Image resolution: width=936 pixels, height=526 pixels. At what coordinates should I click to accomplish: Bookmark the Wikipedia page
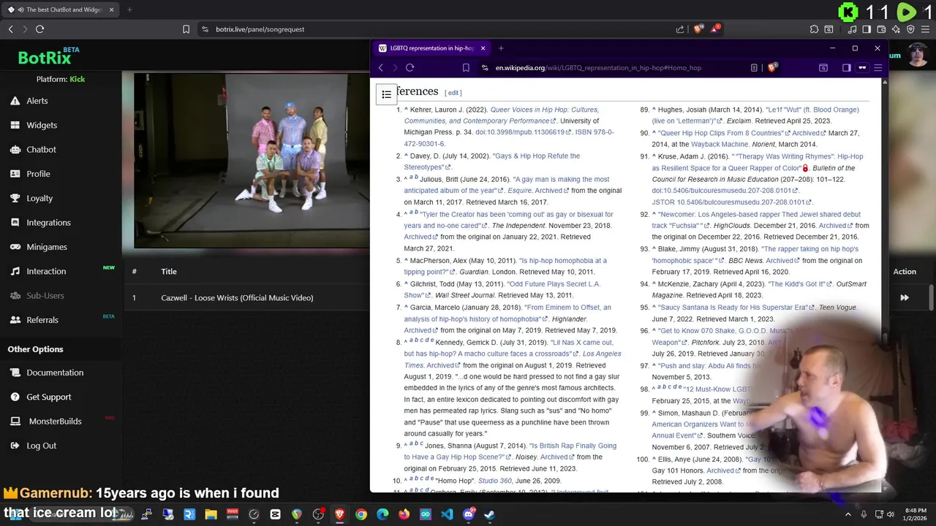click(466, 67)
